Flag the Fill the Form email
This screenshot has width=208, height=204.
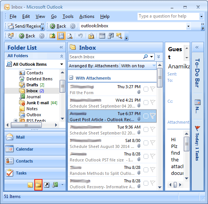(x=153, y=89)
